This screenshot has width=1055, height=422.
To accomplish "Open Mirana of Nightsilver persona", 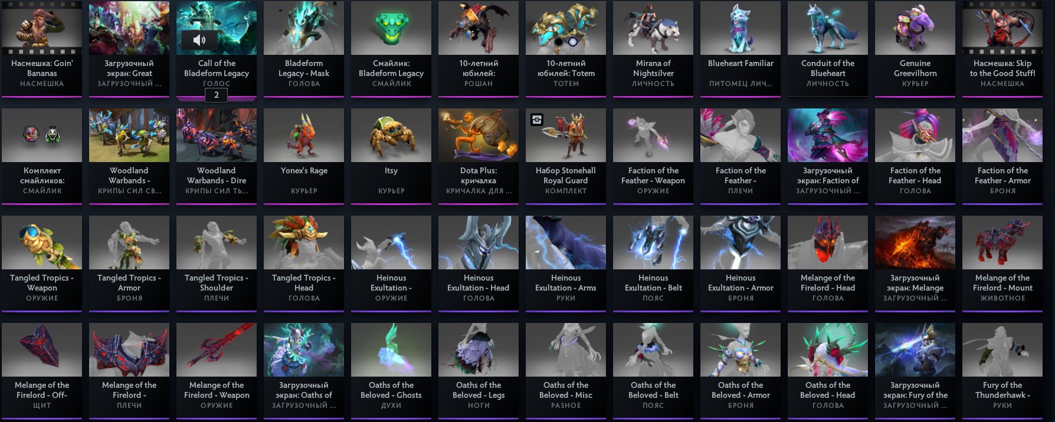I will click(653, 49).
